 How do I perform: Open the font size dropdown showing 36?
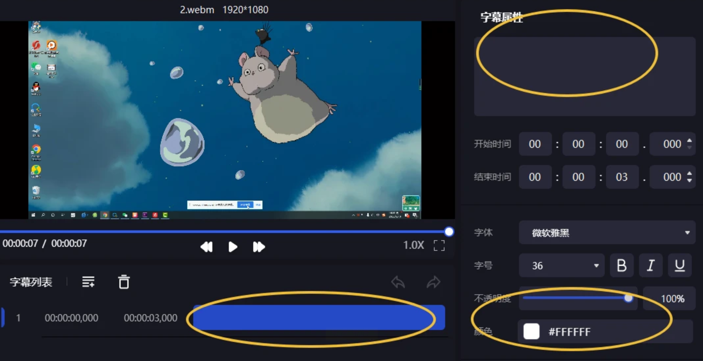click(562, 265)
